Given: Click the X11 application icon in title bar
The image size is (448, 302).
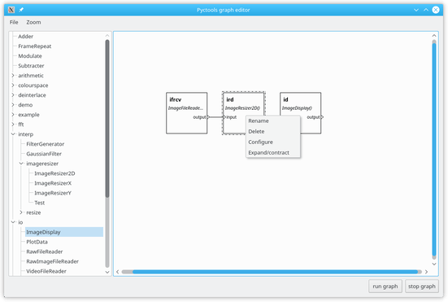Looking at the screenshot, I should point(11,10).
